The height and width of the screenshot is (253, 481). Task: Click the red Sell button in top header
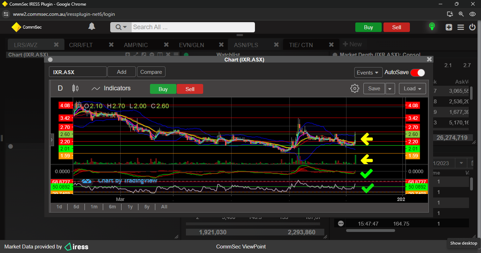pyautogui.click(x=396, y=27)
